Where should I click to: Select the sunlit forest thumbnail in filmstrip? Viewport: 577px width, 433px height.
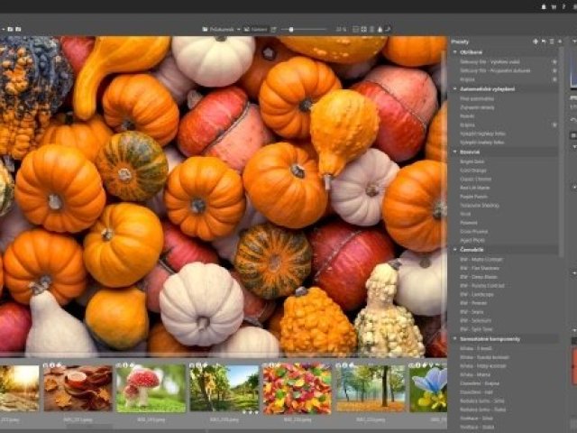pyautogui.click(x=19, y=388)
